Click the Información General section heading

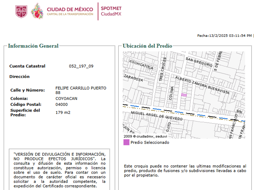coord(33,46)
